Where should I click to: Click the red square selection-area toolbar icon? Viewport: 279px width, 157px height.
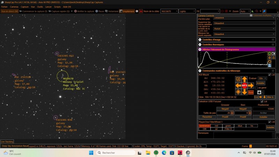(x=222, y=11)
